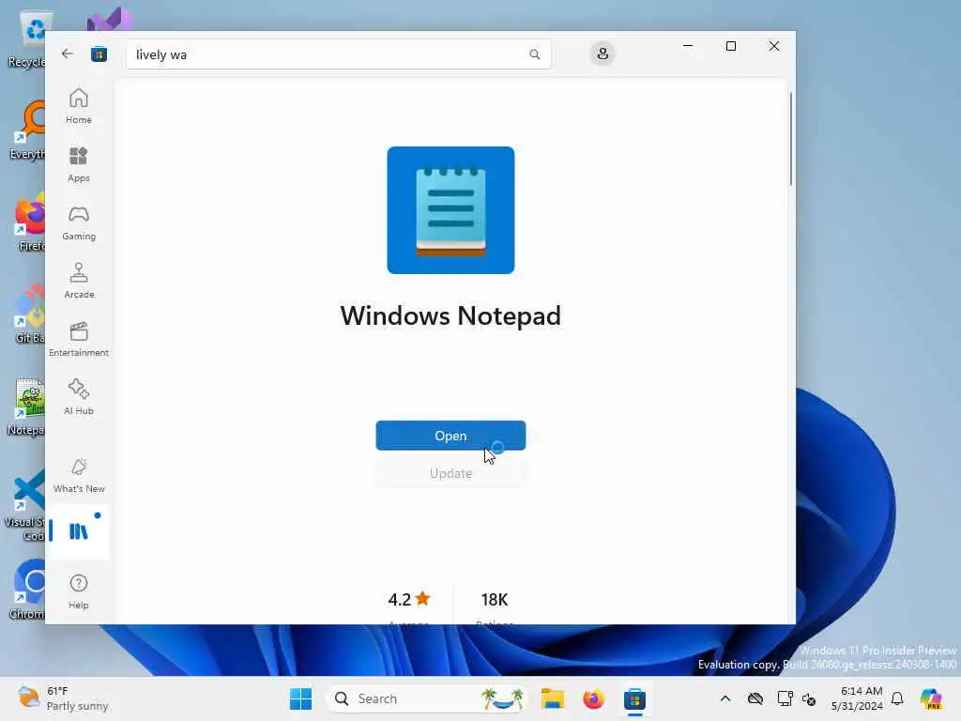Open the Windows Start menu

click(x=300, y=698)
